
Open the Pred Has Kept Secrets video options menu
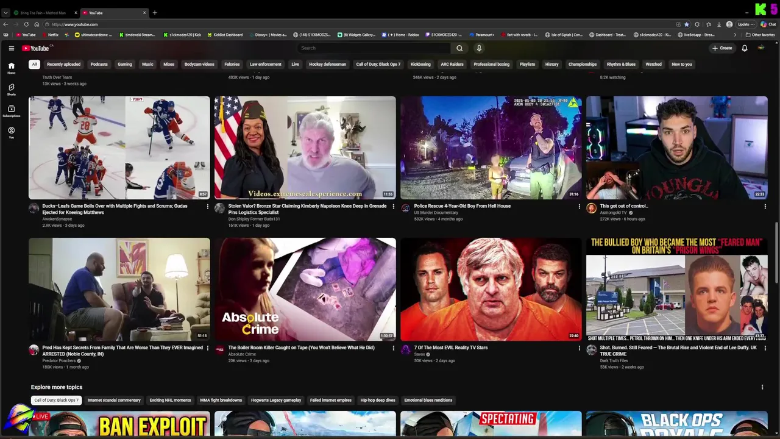coord(207,348)
